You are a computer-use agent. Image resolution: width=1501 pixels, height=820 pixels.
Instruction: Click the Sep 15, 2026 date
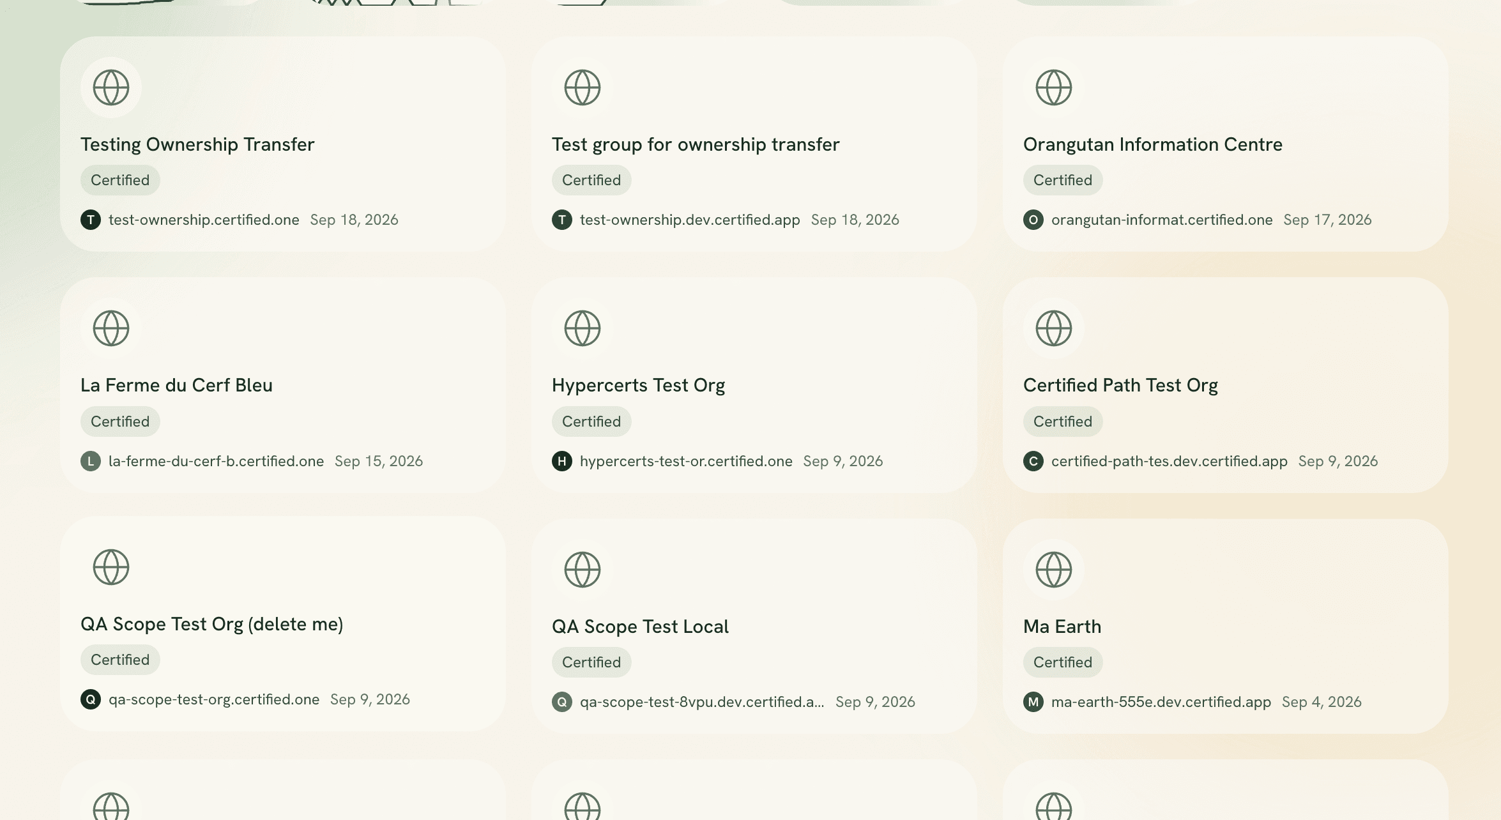(x=379, y=461)
